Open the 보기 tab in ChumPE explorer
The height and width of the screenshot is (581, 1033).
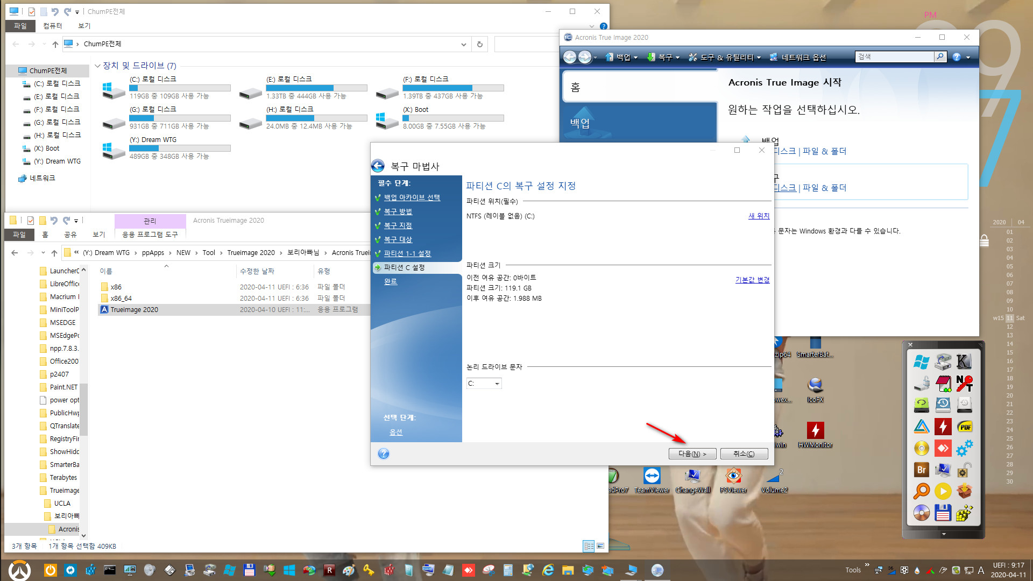pyautogui.click(x=84, y=26)
